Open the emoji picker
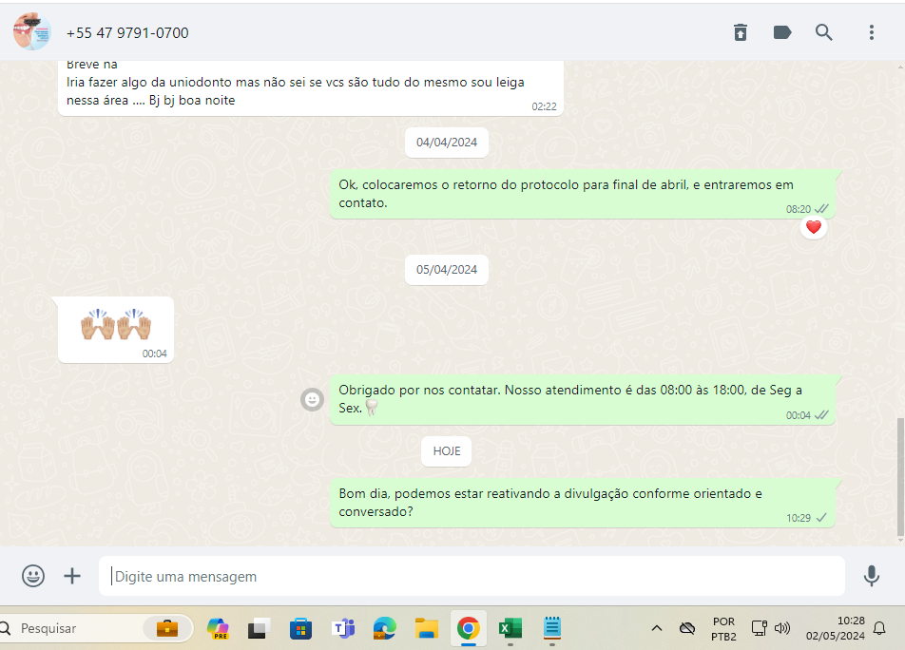Viewport: 905px width, 650px height. click(33, 576)
